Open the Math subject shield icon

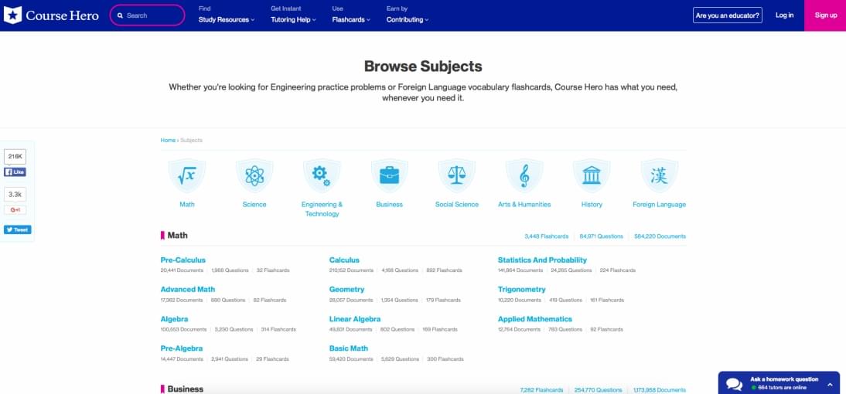186,175
